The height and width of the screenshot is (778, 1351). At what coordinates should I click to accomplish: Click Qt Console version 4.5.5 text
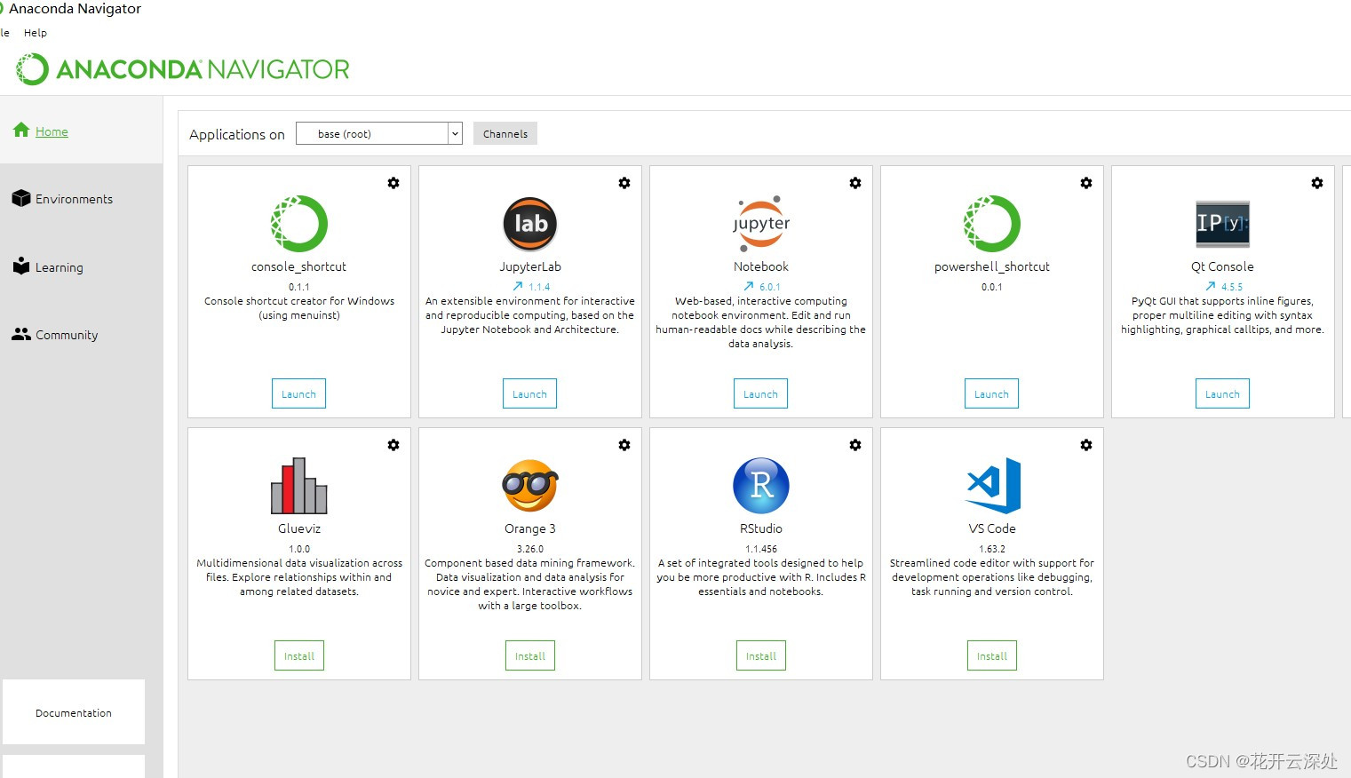pos(1232,287)
